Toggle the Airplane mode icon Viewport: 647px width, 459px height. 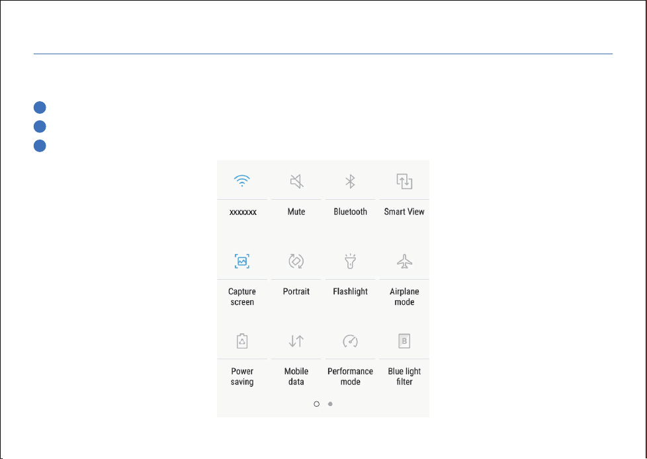pos(404,261)
